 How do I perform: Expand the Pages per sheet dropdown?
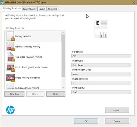(x=101, y=83)
